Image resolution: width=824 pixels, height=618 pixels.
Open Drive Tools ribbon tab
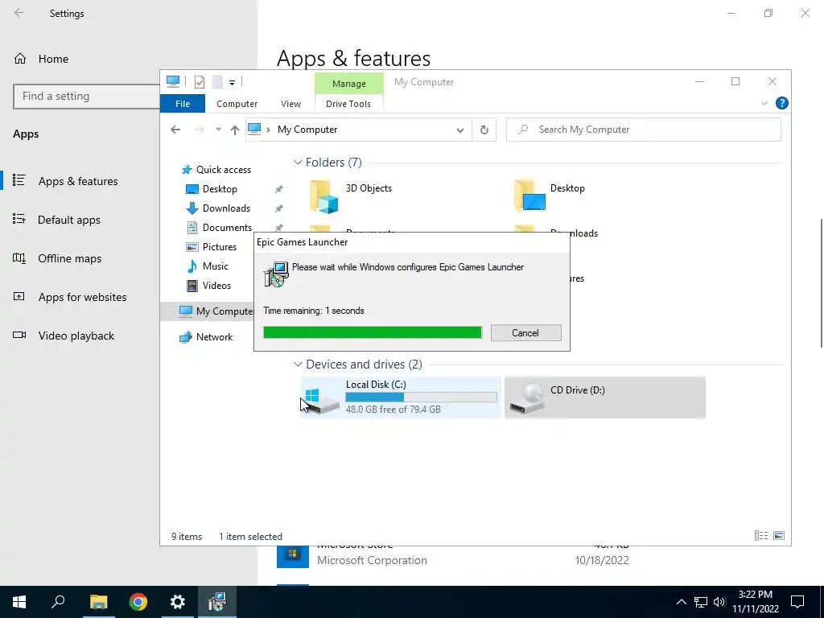[348, 104]
